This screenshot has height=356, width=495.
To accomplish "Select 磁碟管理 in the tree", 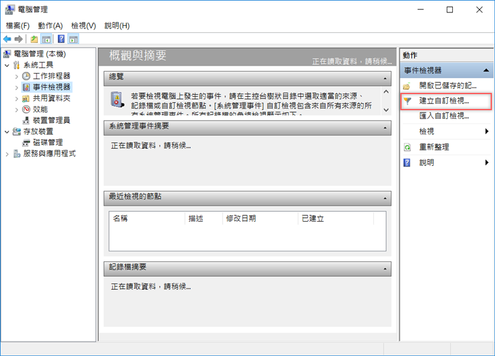I will 48,143.
